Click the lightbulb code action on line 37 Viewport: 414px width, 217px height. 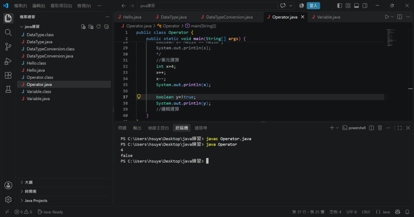coord(139,97)
